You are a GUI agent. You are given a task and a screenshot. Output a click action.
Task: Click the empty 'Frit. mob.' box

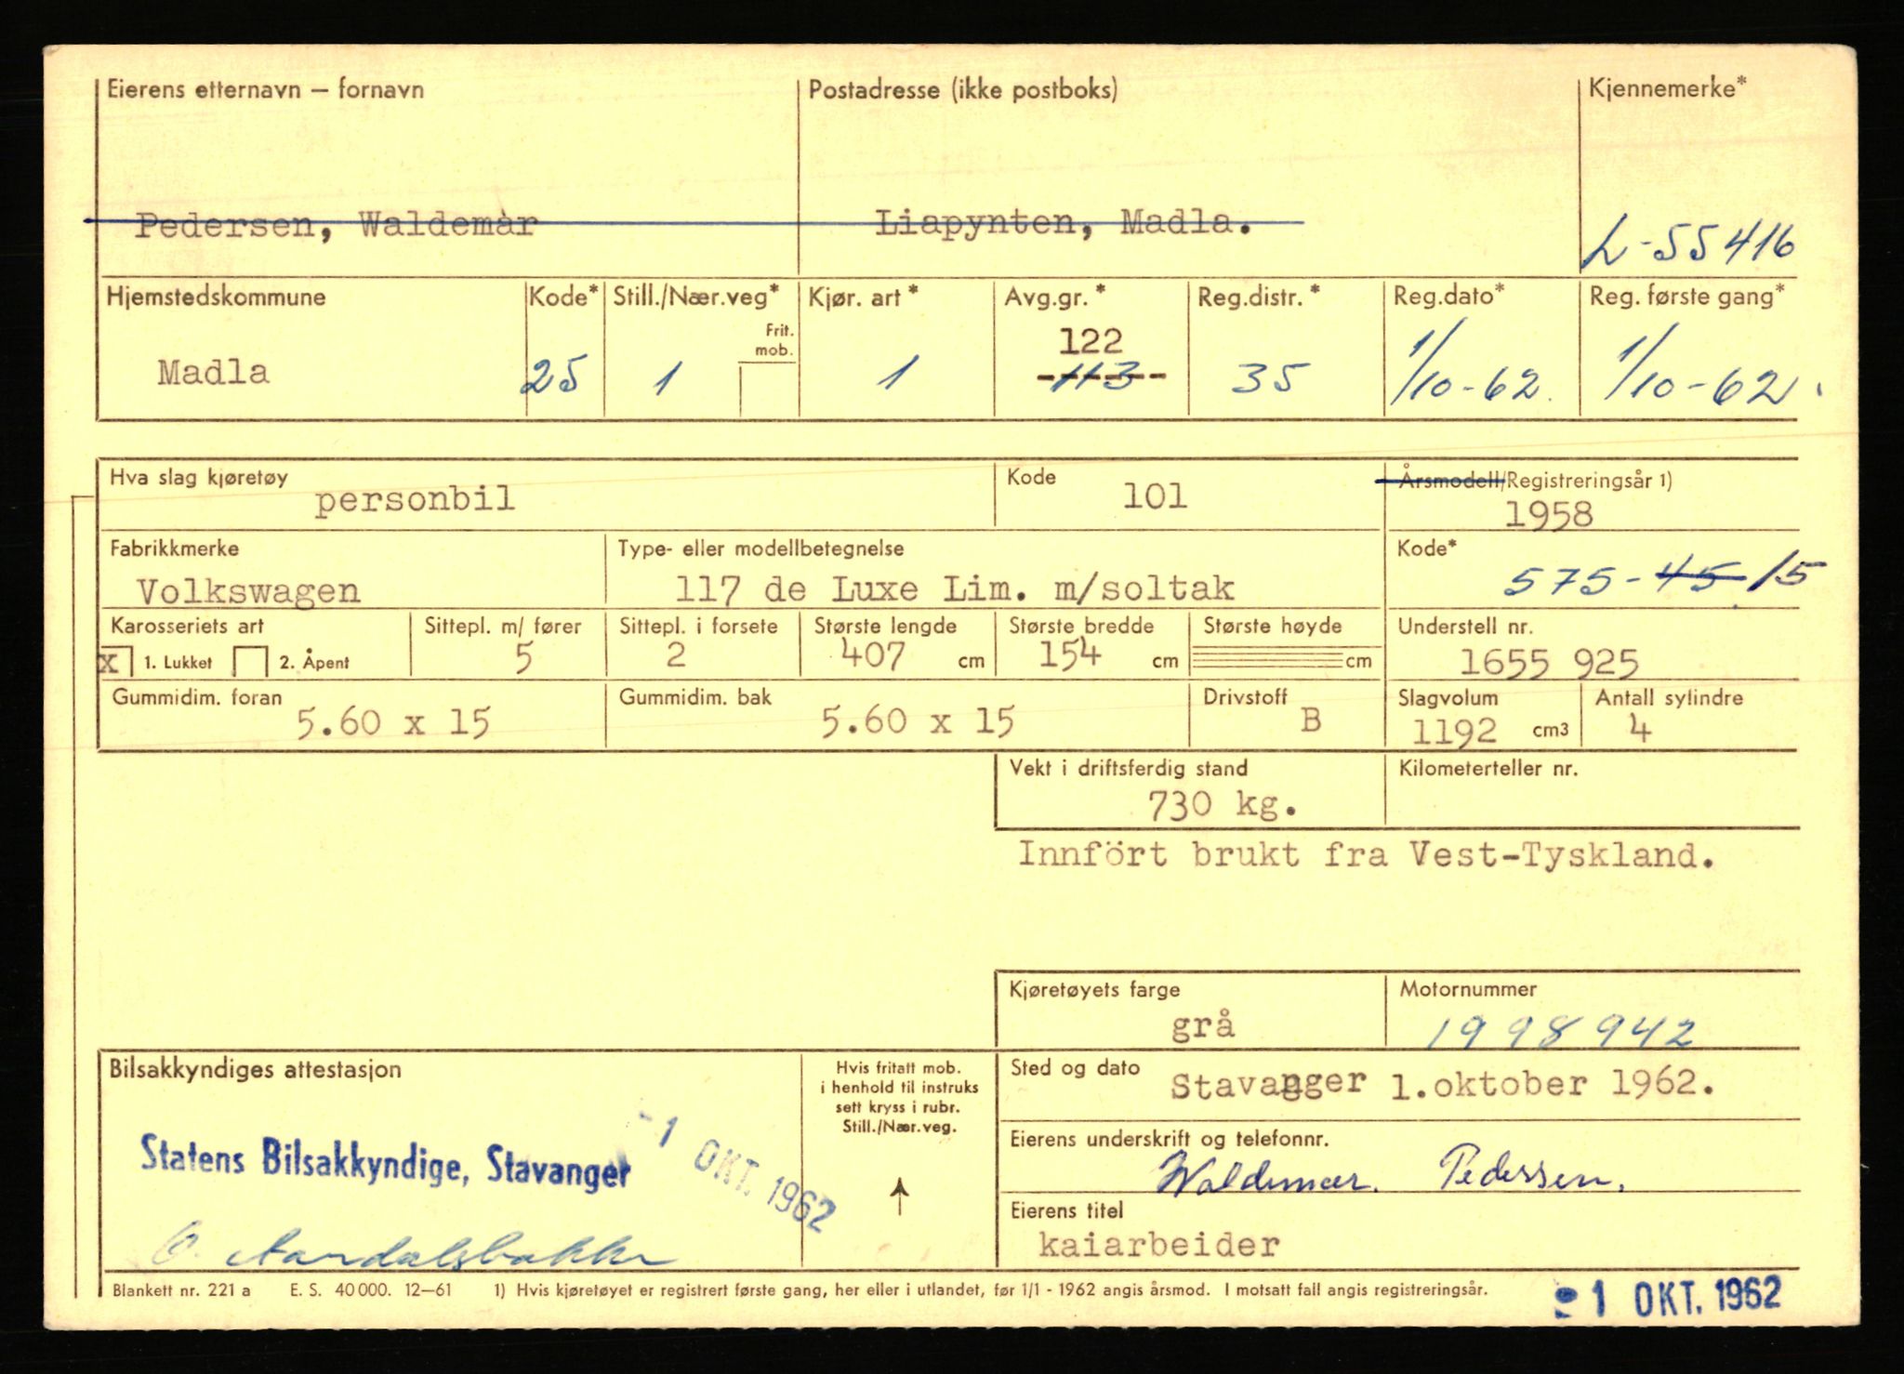coord(768,389)
